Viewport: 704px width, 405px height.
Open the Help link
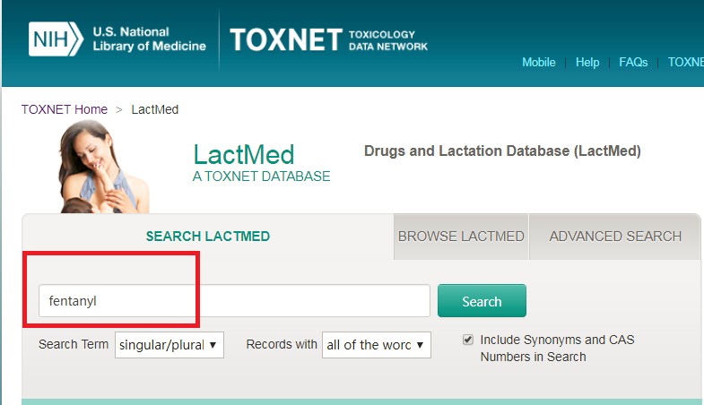click(x=587, y=63)
